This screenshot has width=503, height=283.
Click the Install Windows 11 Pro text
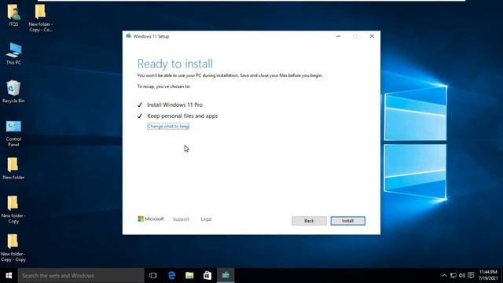tap(174, 105)
